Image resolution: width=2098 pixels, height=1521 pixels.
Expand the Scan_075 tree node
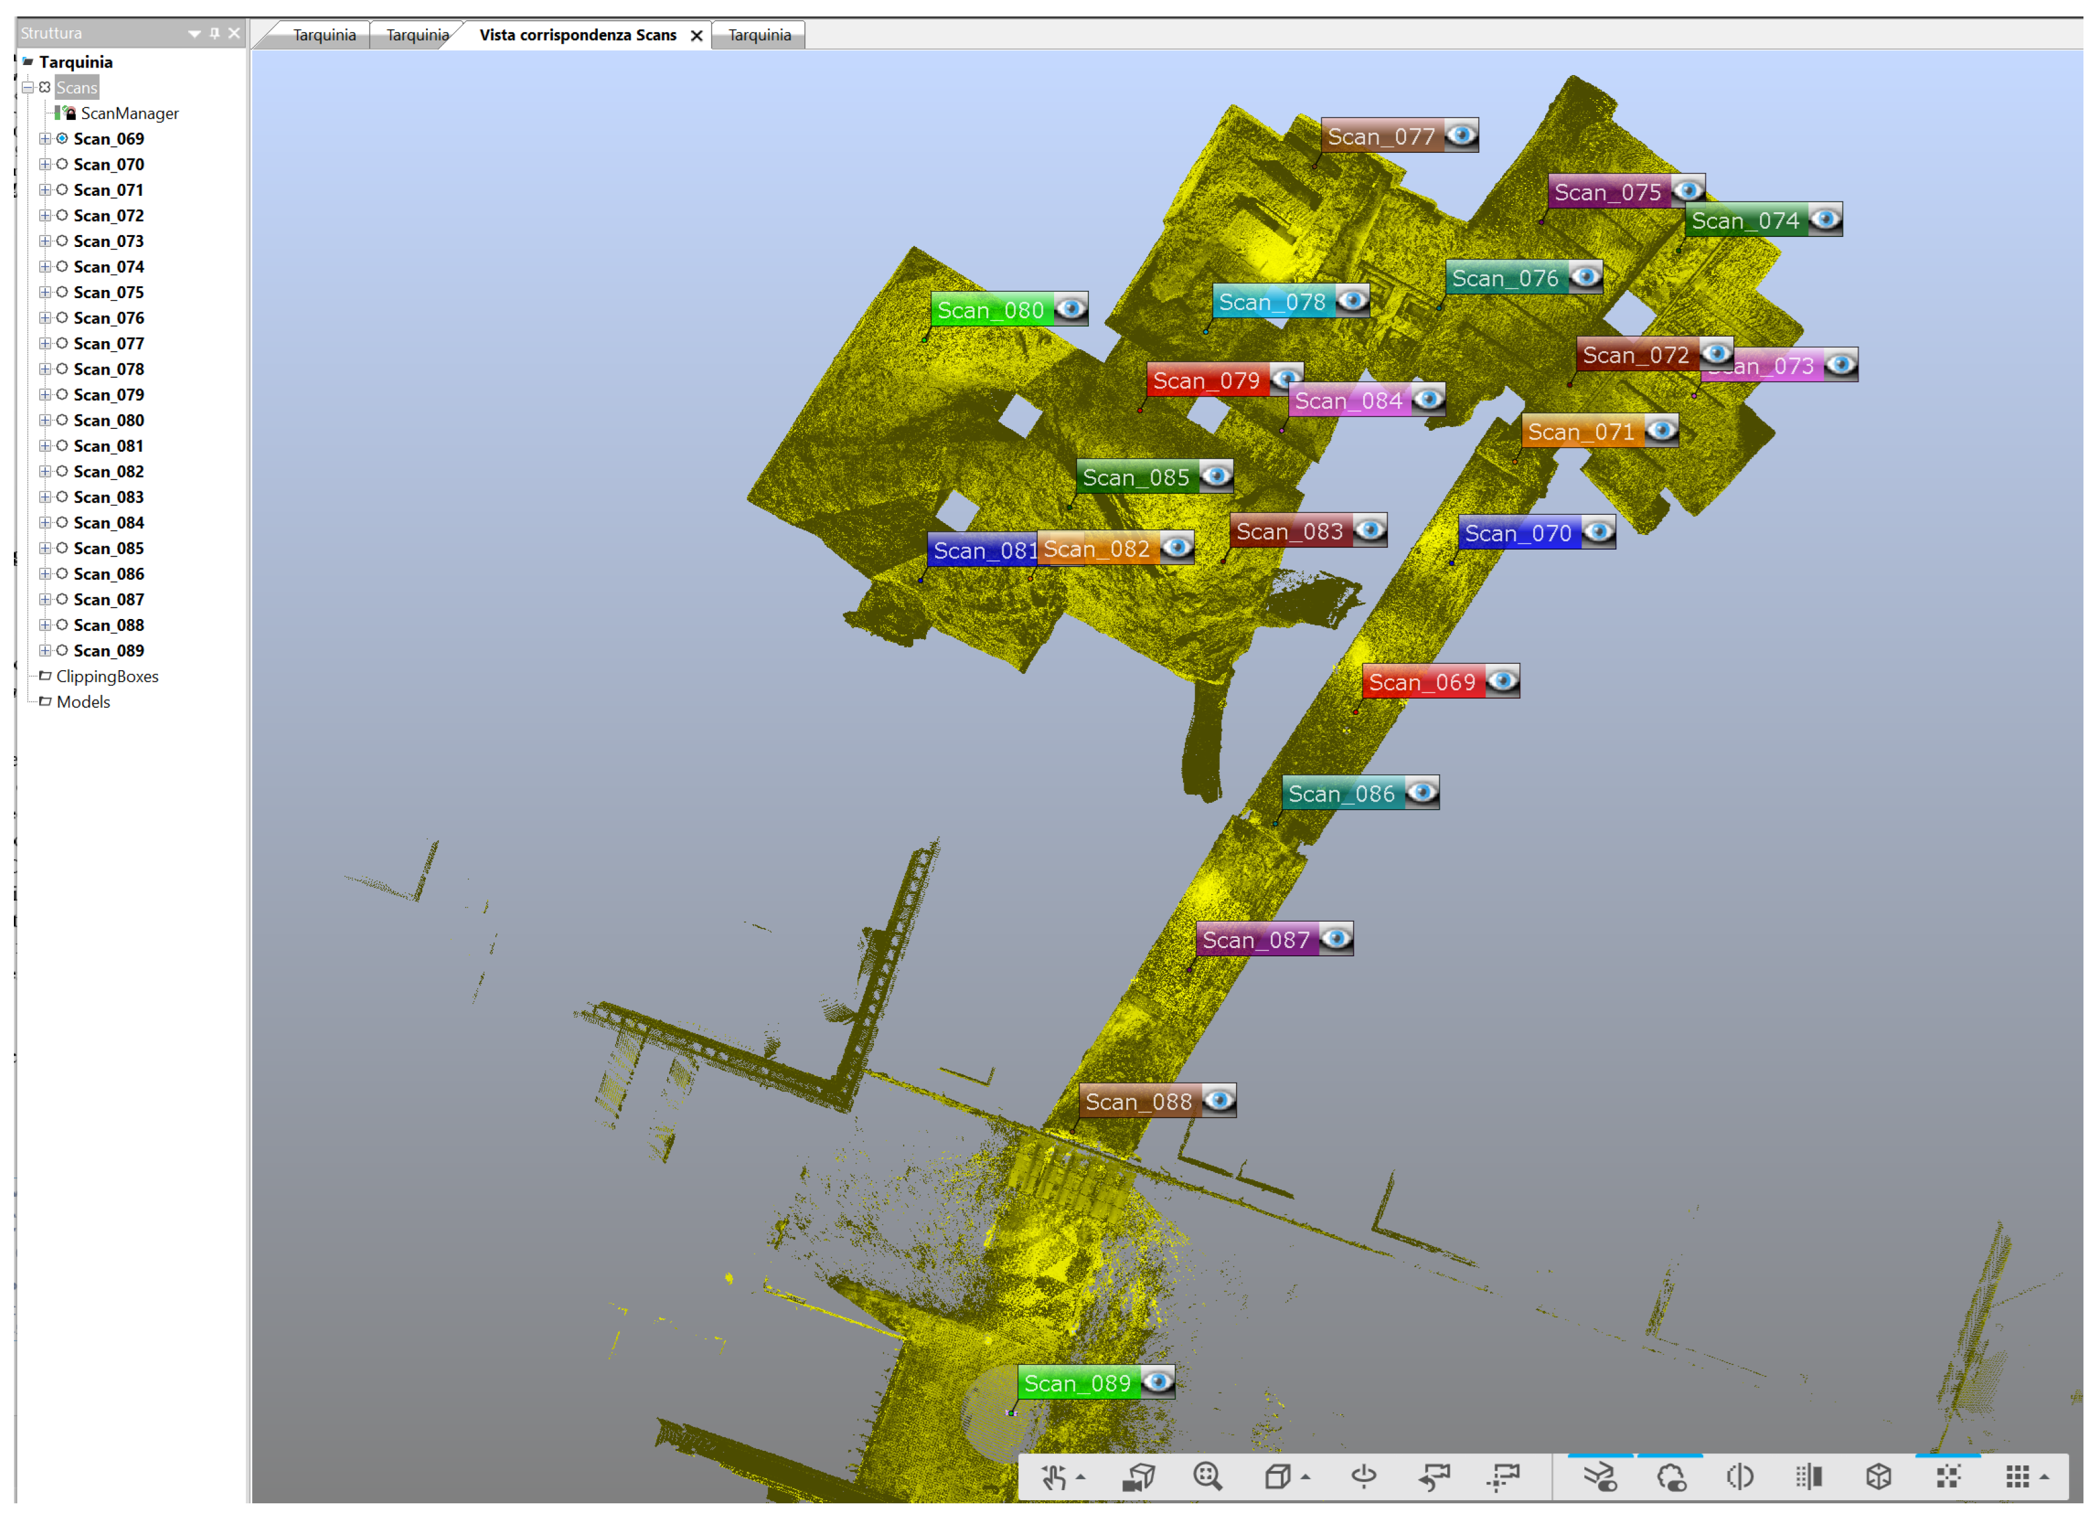pyautogui.click(x=44, y=292)
